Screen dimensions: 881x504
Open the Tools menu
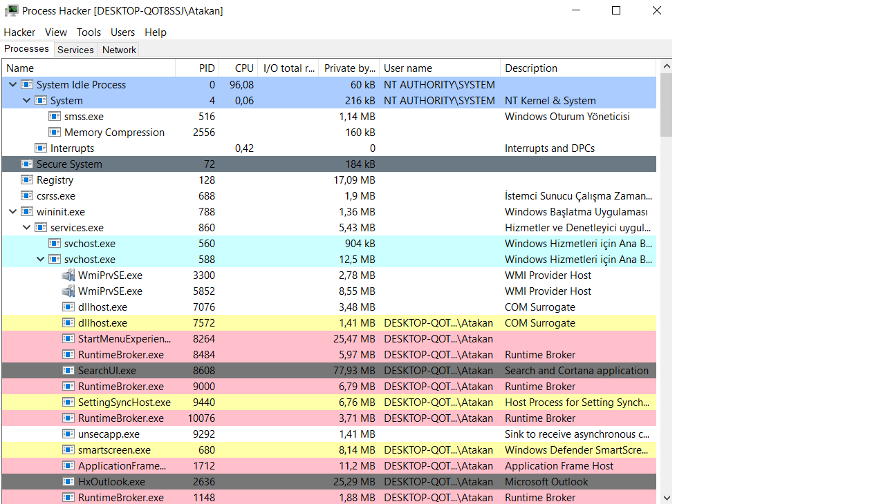(89, 32)
